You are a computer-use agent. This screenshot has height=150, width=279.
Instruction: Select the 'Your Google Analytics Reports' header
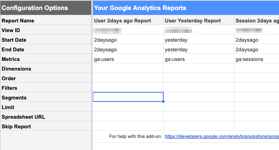(x=186, y=8)
